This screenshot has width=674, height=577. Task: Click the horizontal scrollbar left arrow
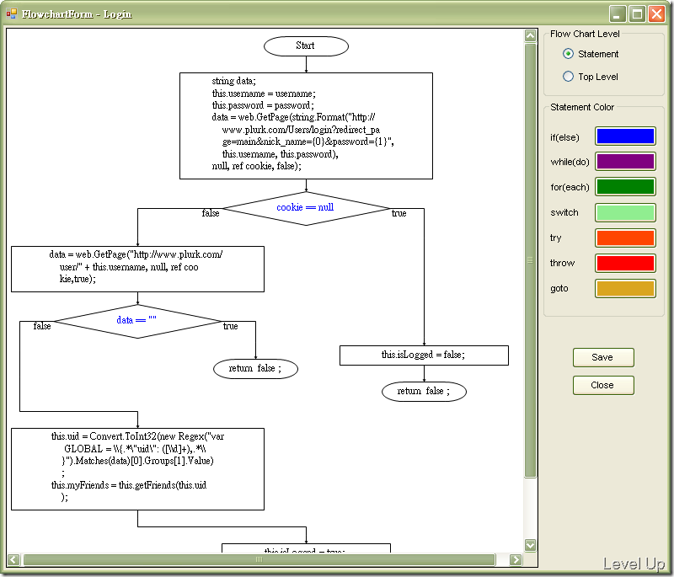coord(13,559)
